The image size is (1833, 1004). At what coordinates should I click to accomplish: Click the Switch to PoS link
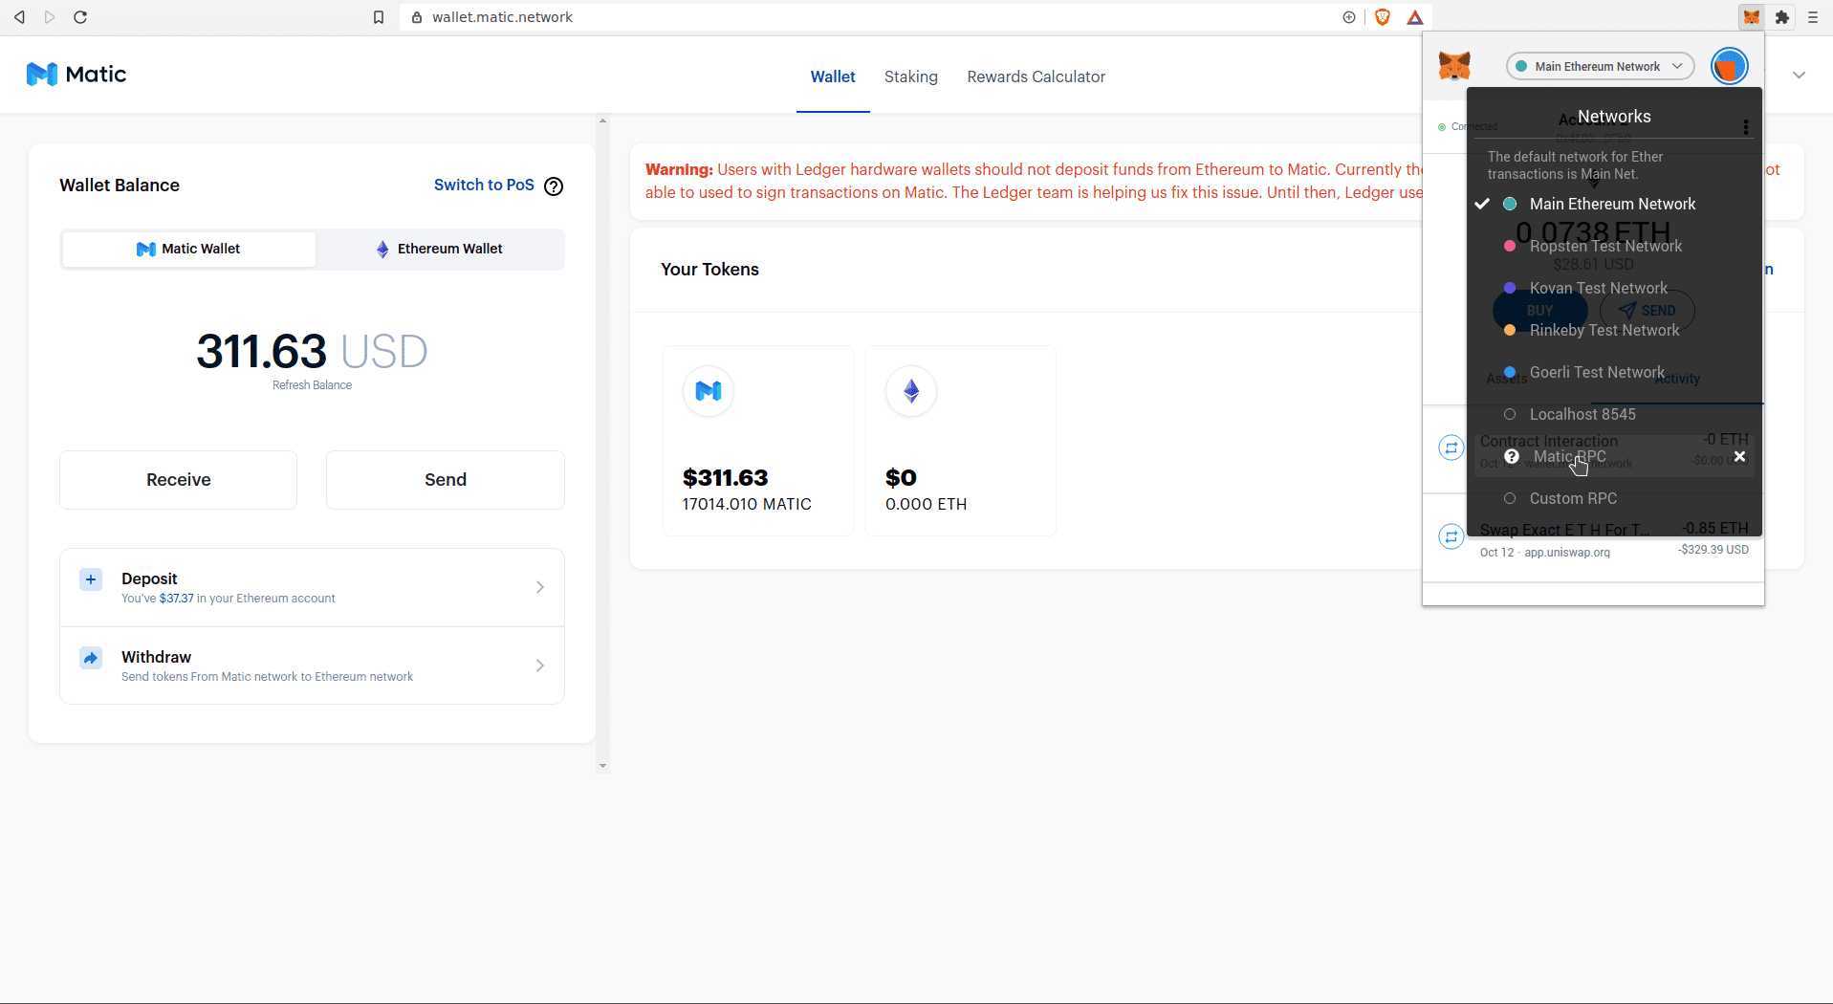point(484,186)
